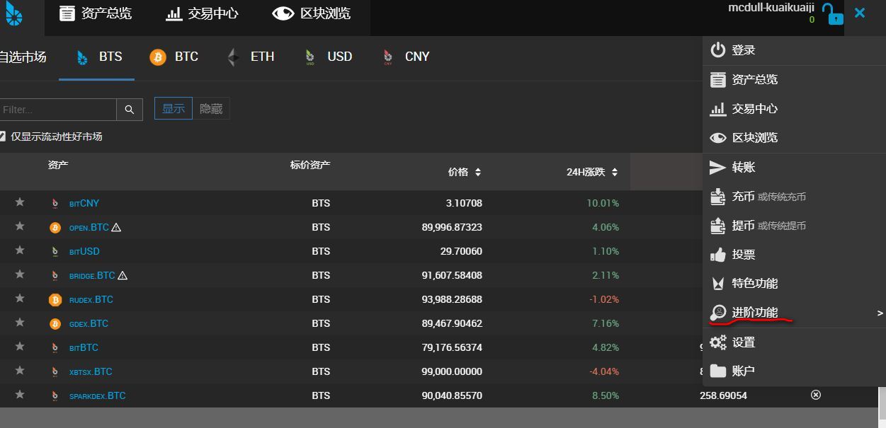Viewport: 886px width, 428px height.
Task: Click the login power icon
Action: tap(718, 50)
